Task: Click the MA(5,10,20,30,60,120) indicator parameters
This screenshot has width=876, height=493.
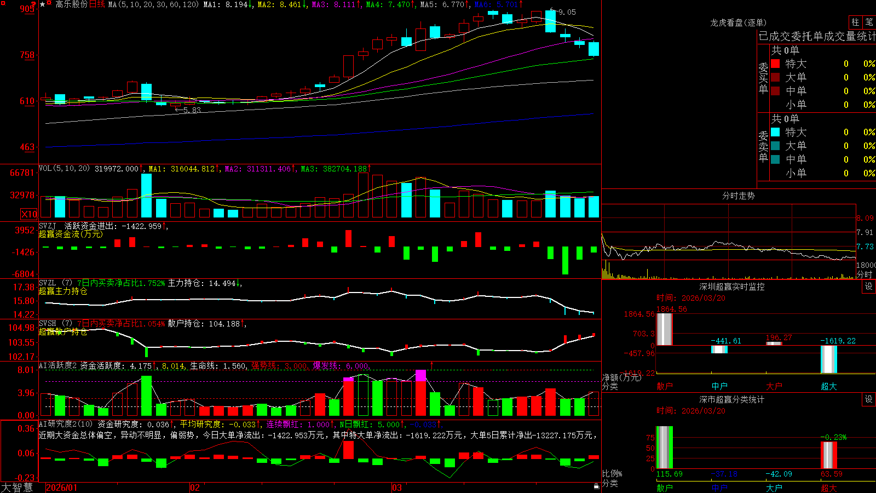Action: [153, 4]
